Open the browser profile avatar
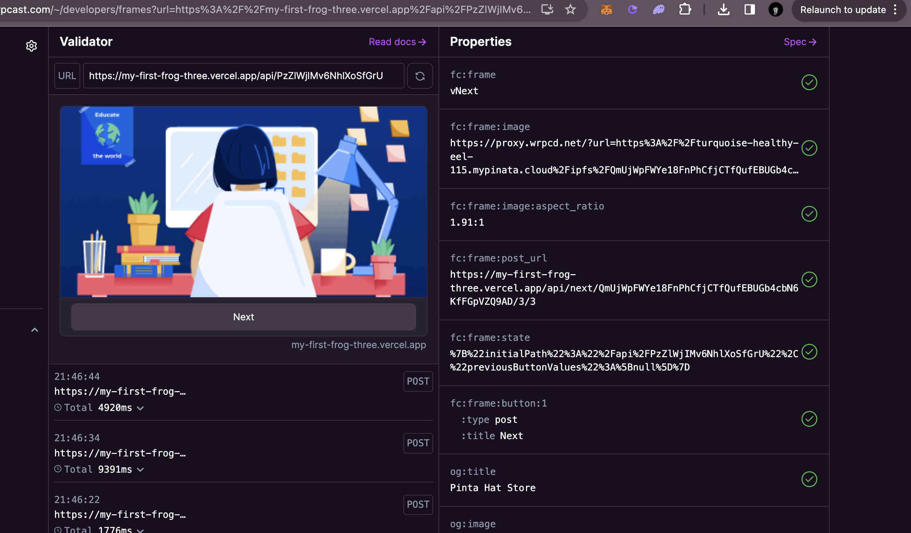This screenshot has height=533, width=911. [x=776, y=10]
